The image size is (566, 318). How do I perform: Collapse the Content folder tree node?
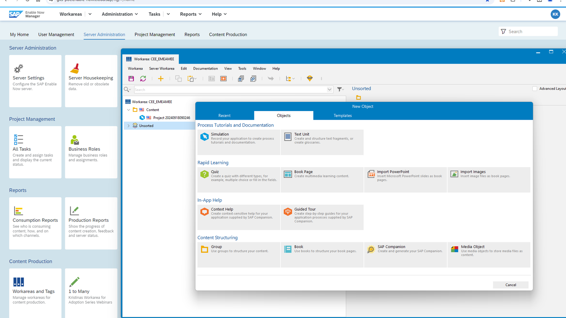(129, 110)
